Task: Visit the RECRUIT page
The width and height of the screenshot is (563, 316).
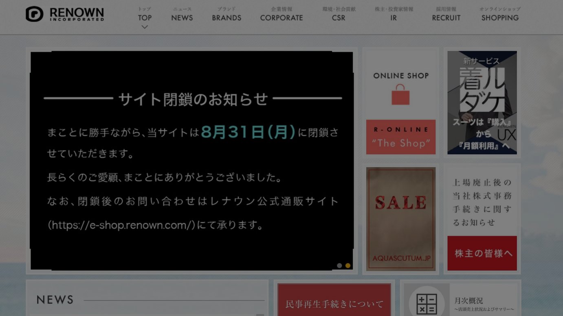Action: 446,14
